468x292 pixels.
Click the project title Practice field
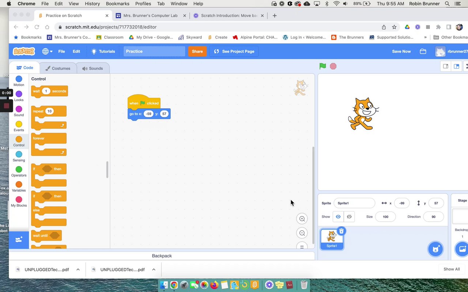pos(154,51)
